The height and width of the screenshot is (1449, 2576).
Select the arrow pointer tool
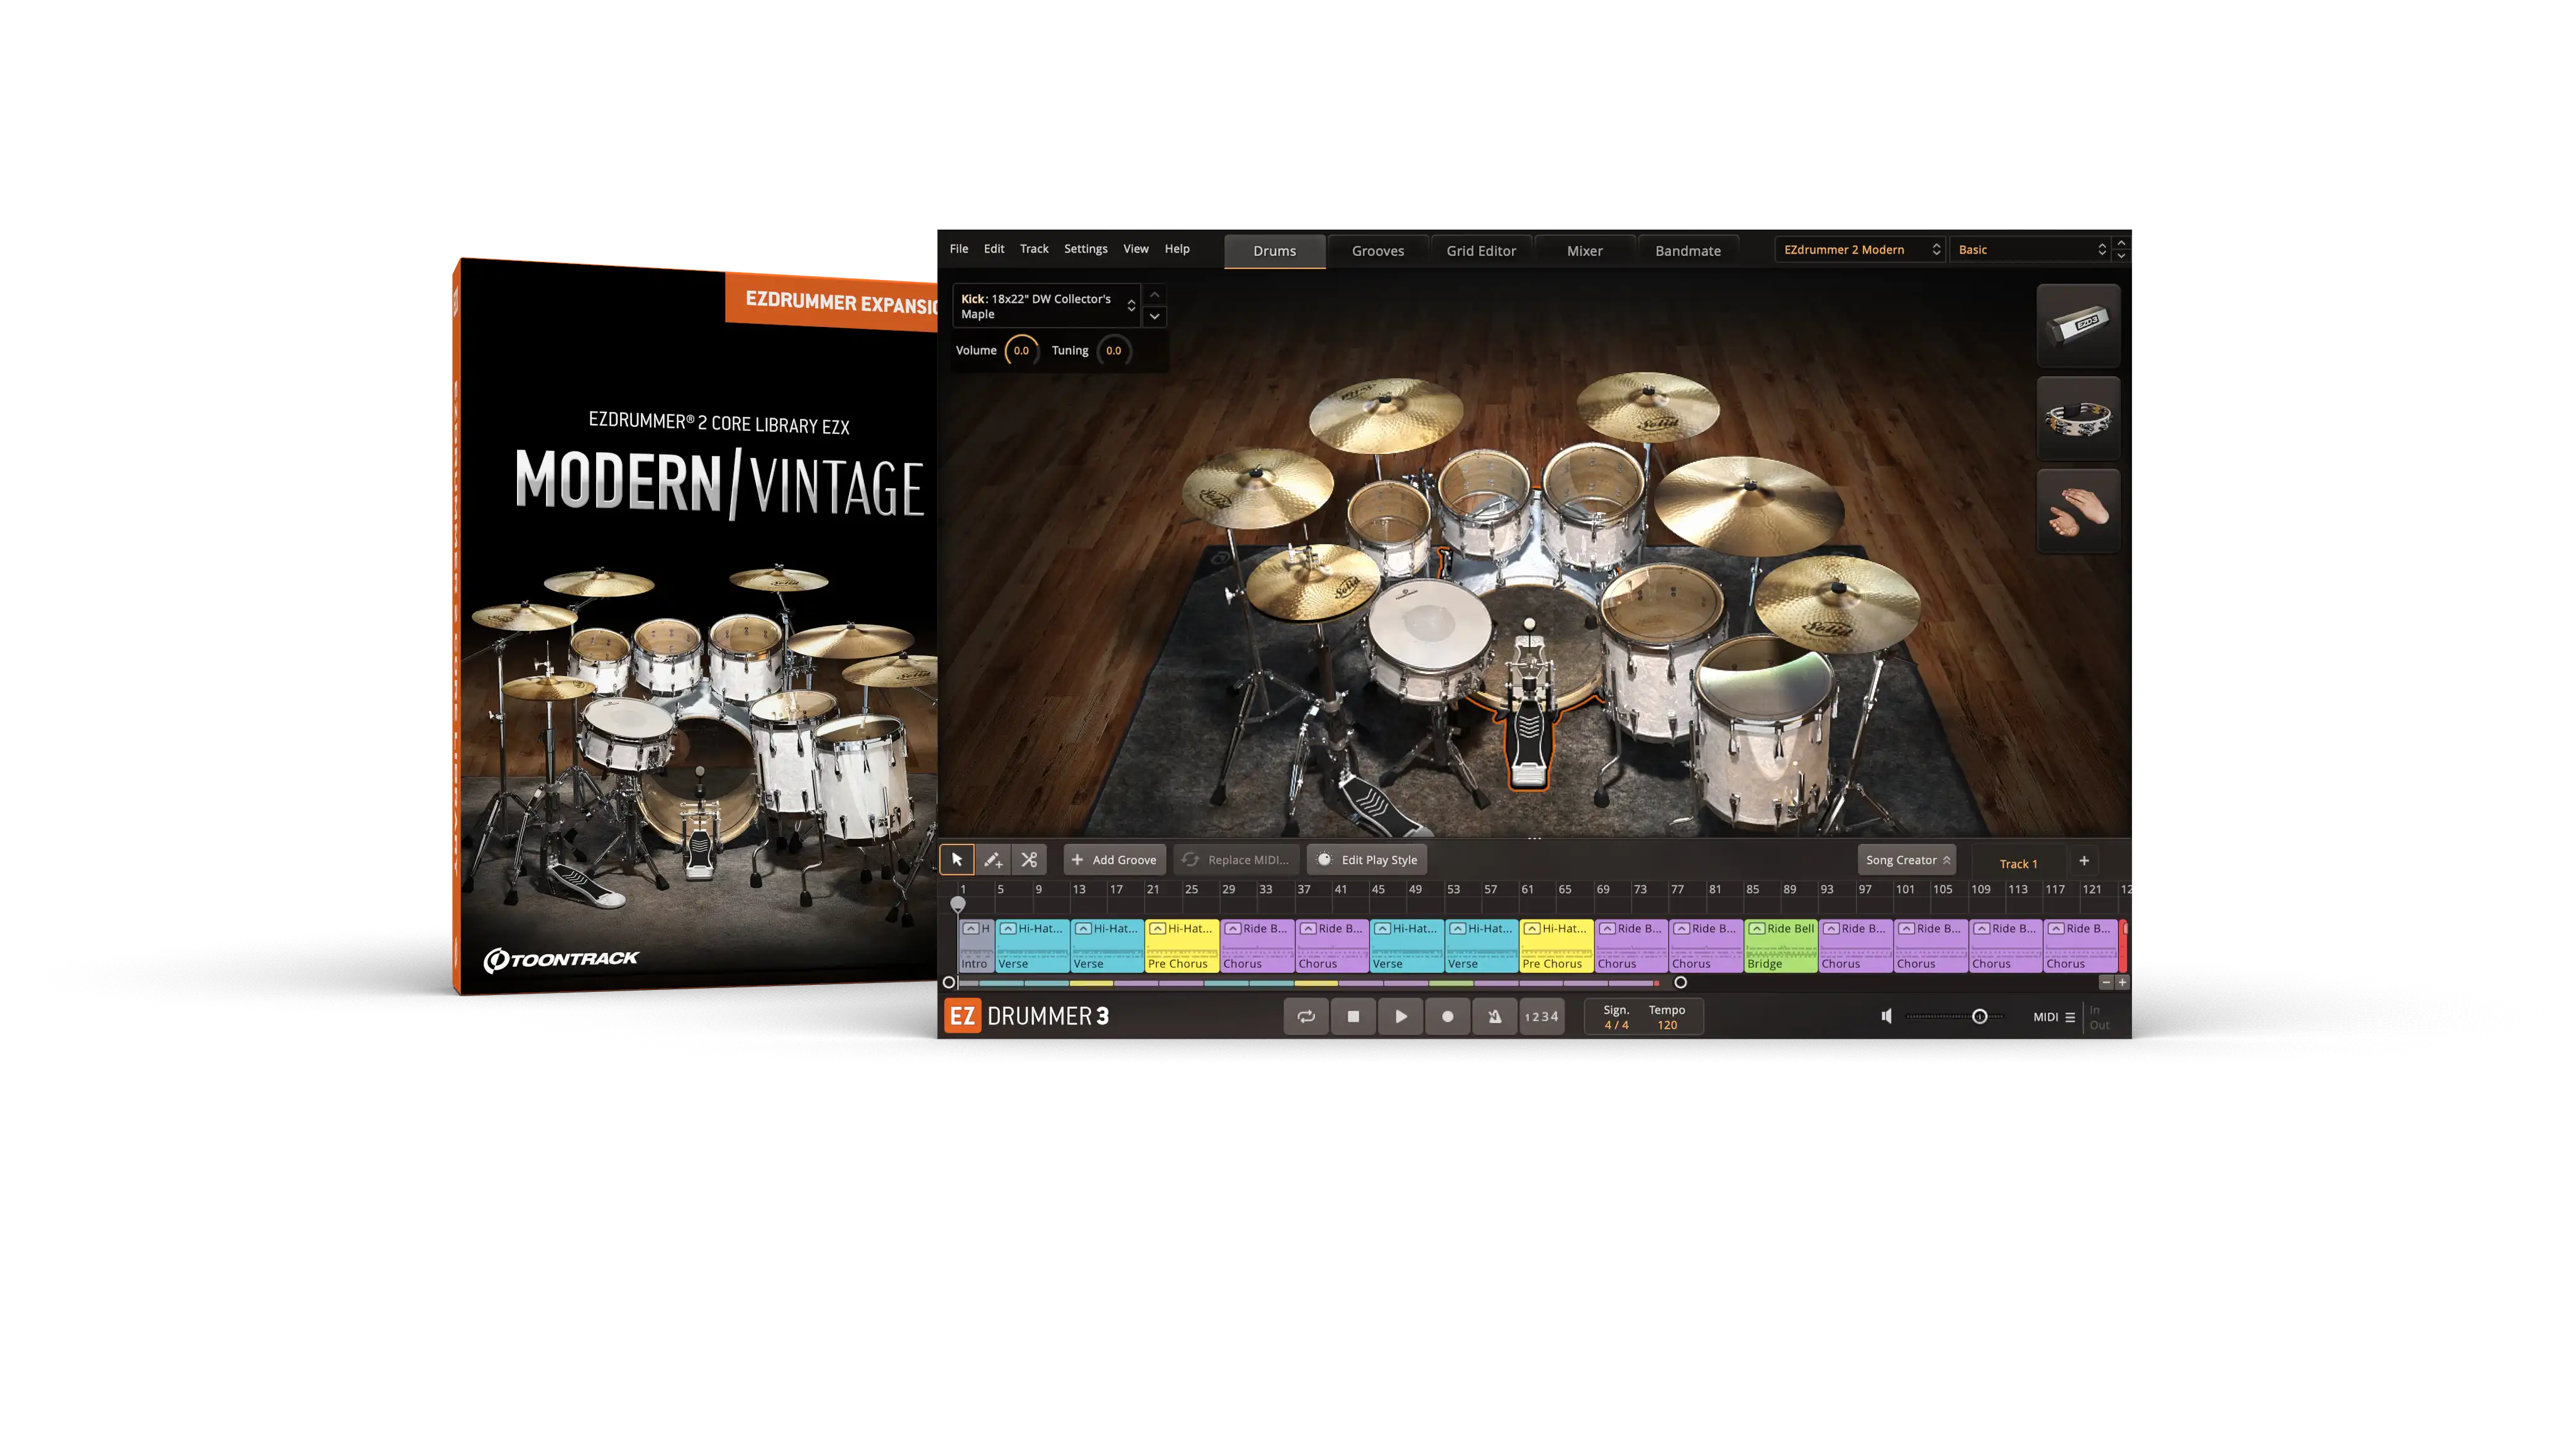click(957, 859)
